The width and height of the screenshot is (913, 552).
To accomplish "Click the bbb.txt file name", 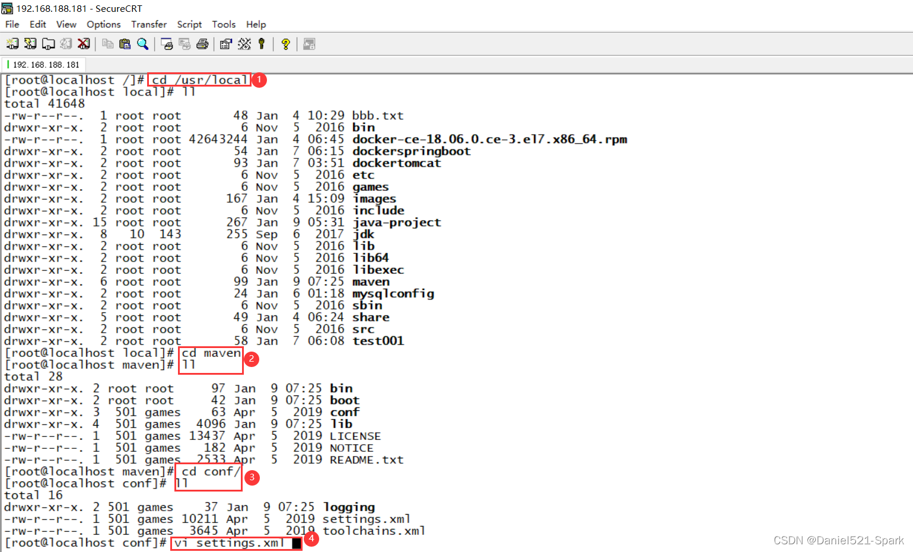I will pyautogui.click(x=378, y=116).
